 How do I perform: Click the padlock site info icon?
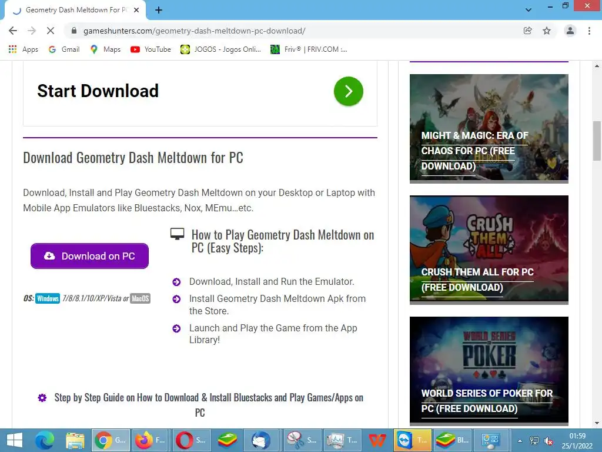(75, 31)
